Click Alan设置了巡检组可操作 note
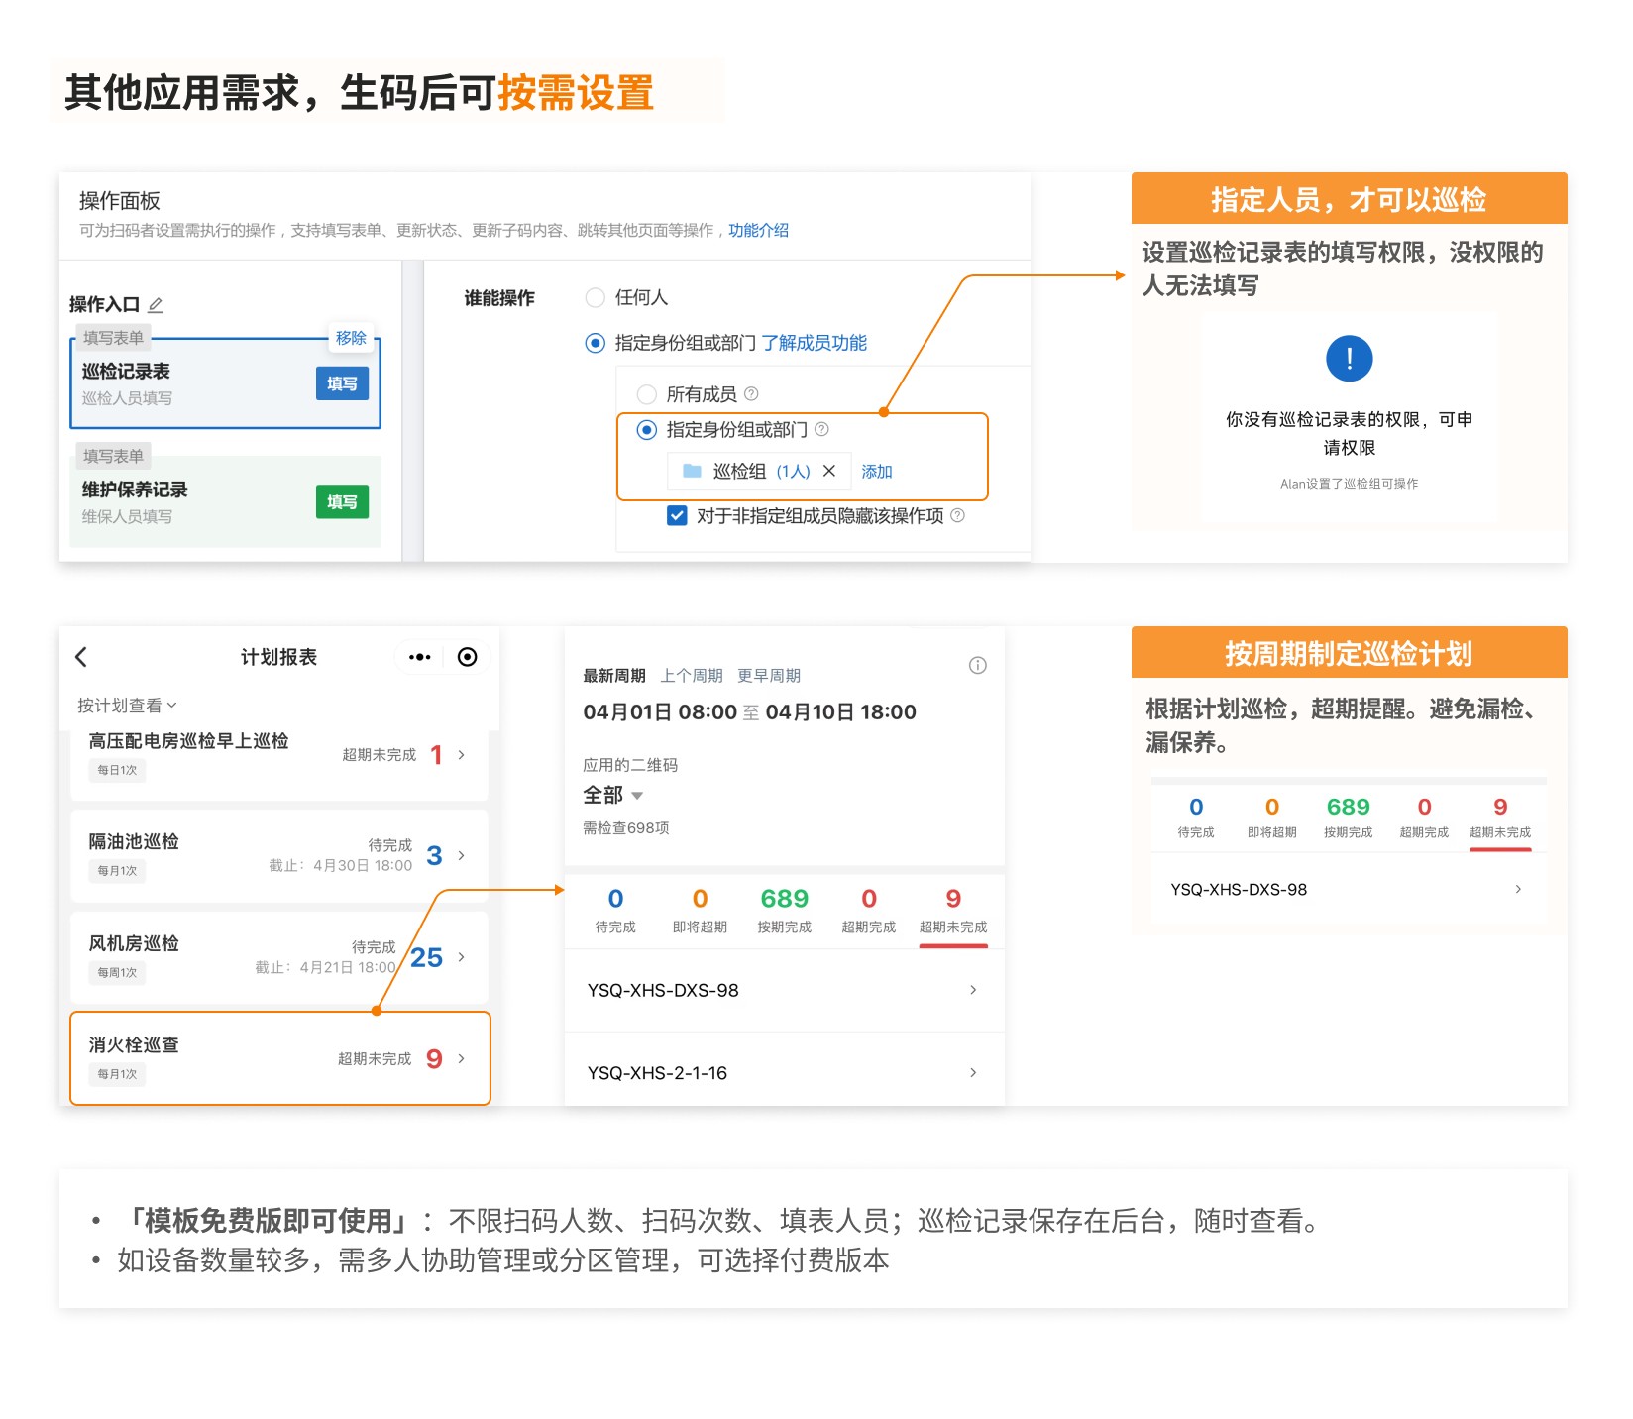1633x1419 pixels. coord(1349,484)
